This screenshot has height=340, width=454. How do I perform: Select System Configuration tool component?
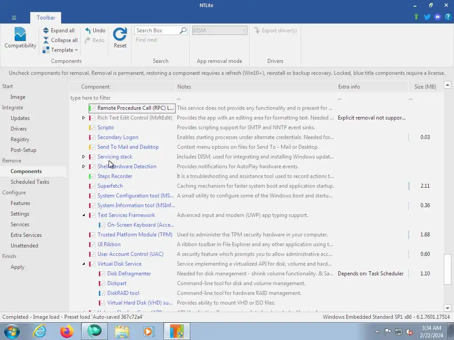point(136,196)
